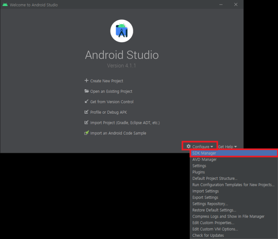
Task: Click the plus icon beside Create New Project
Action: [86, 81]
